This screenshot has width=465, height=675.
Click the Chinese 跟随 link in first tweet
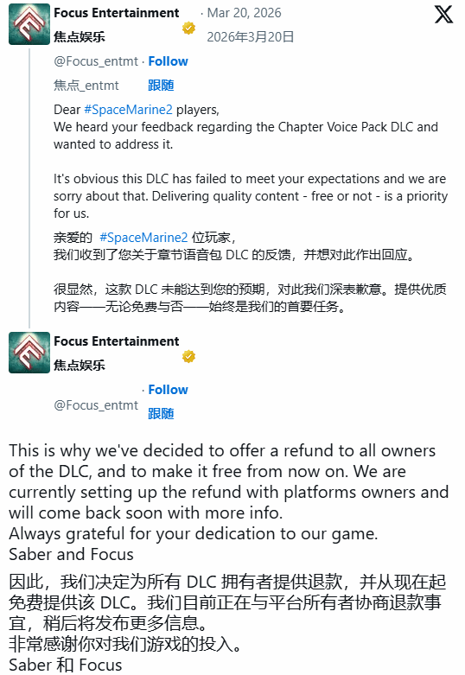point(161,86)
